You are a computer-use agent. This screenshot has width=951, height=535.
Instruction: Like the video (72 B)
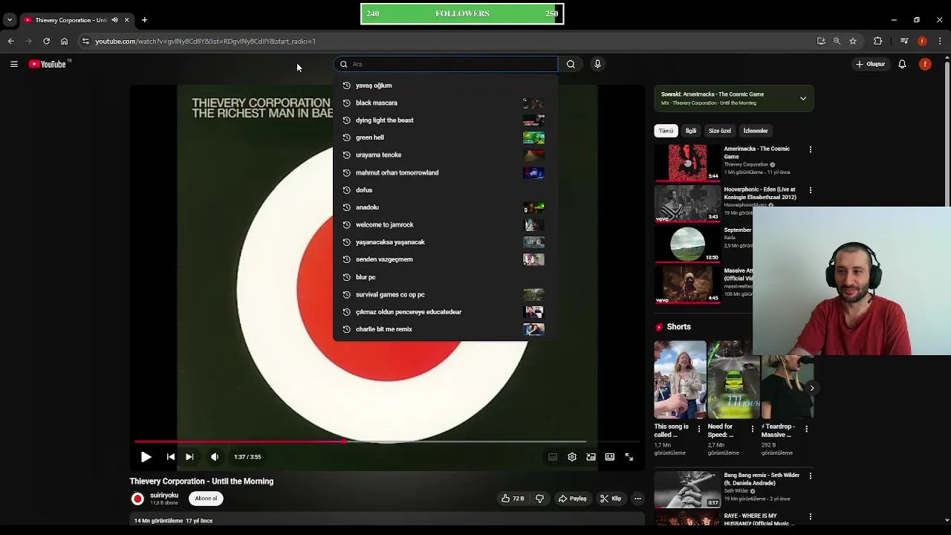click(x=513, y=499)
